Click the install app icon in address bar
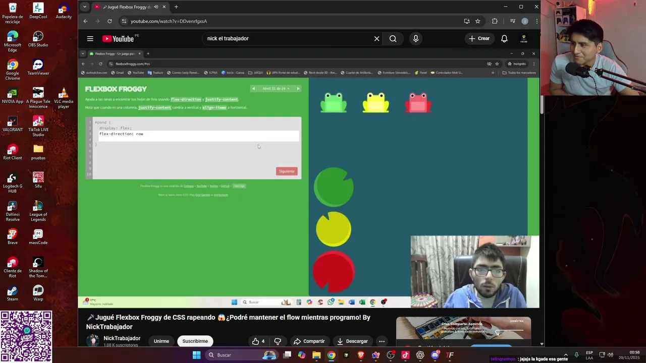The height and width of the screenshot is (363, 646). pyautogui.click(x=467, y=21)
